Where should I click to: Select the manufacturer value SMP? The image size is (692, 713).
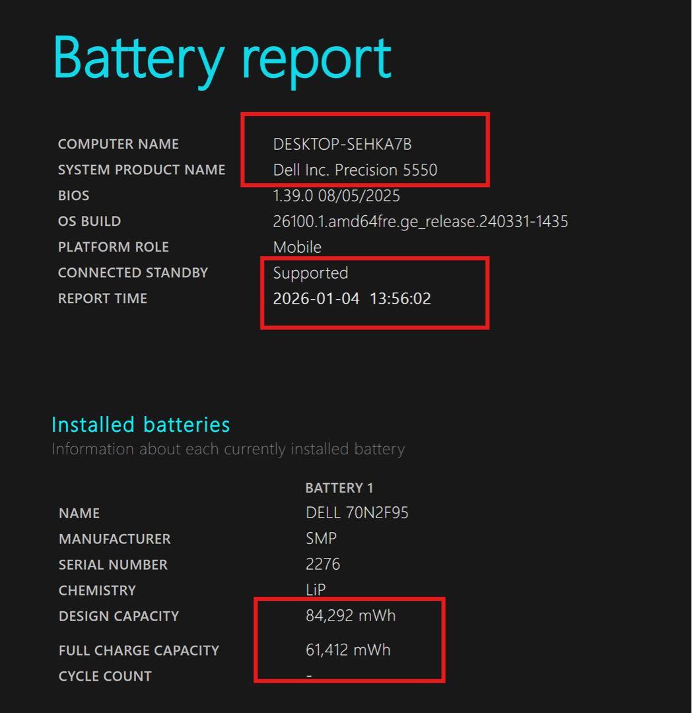(x=321, y=539)
